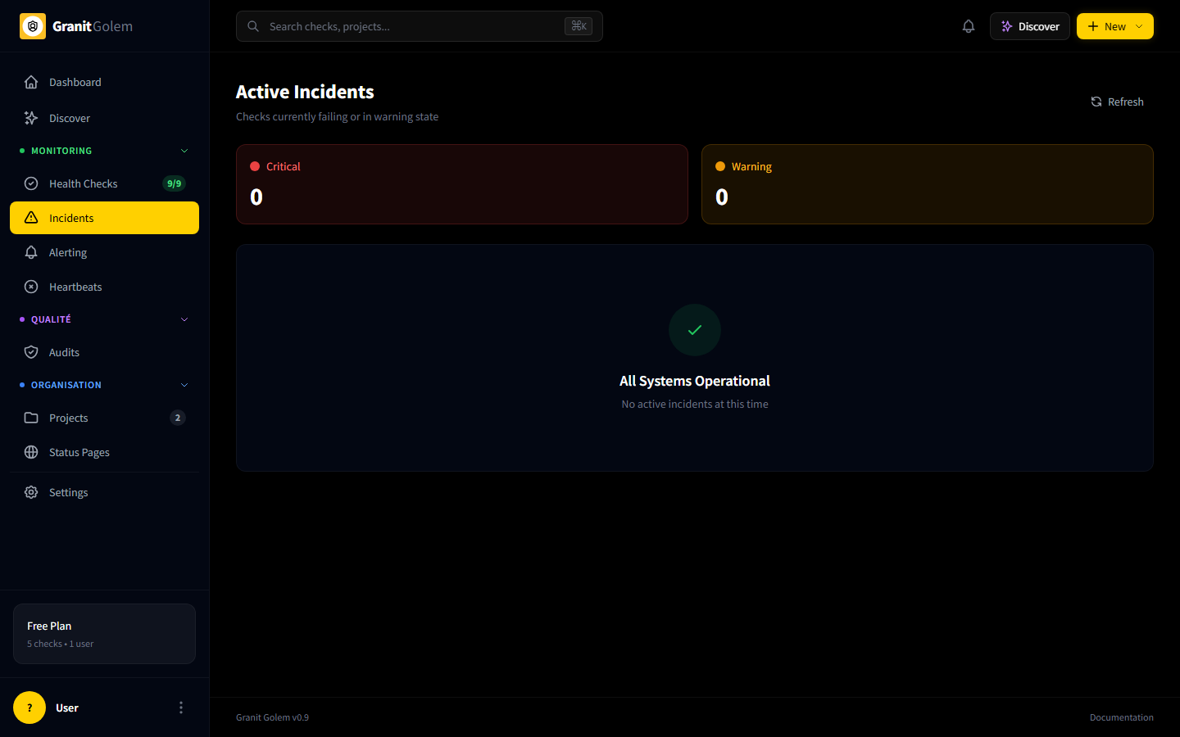Image resolution: width=1180 pixels, height=737 pixels.
Task: Collapse the Organisation section chevron
Action: click(184, 385)
